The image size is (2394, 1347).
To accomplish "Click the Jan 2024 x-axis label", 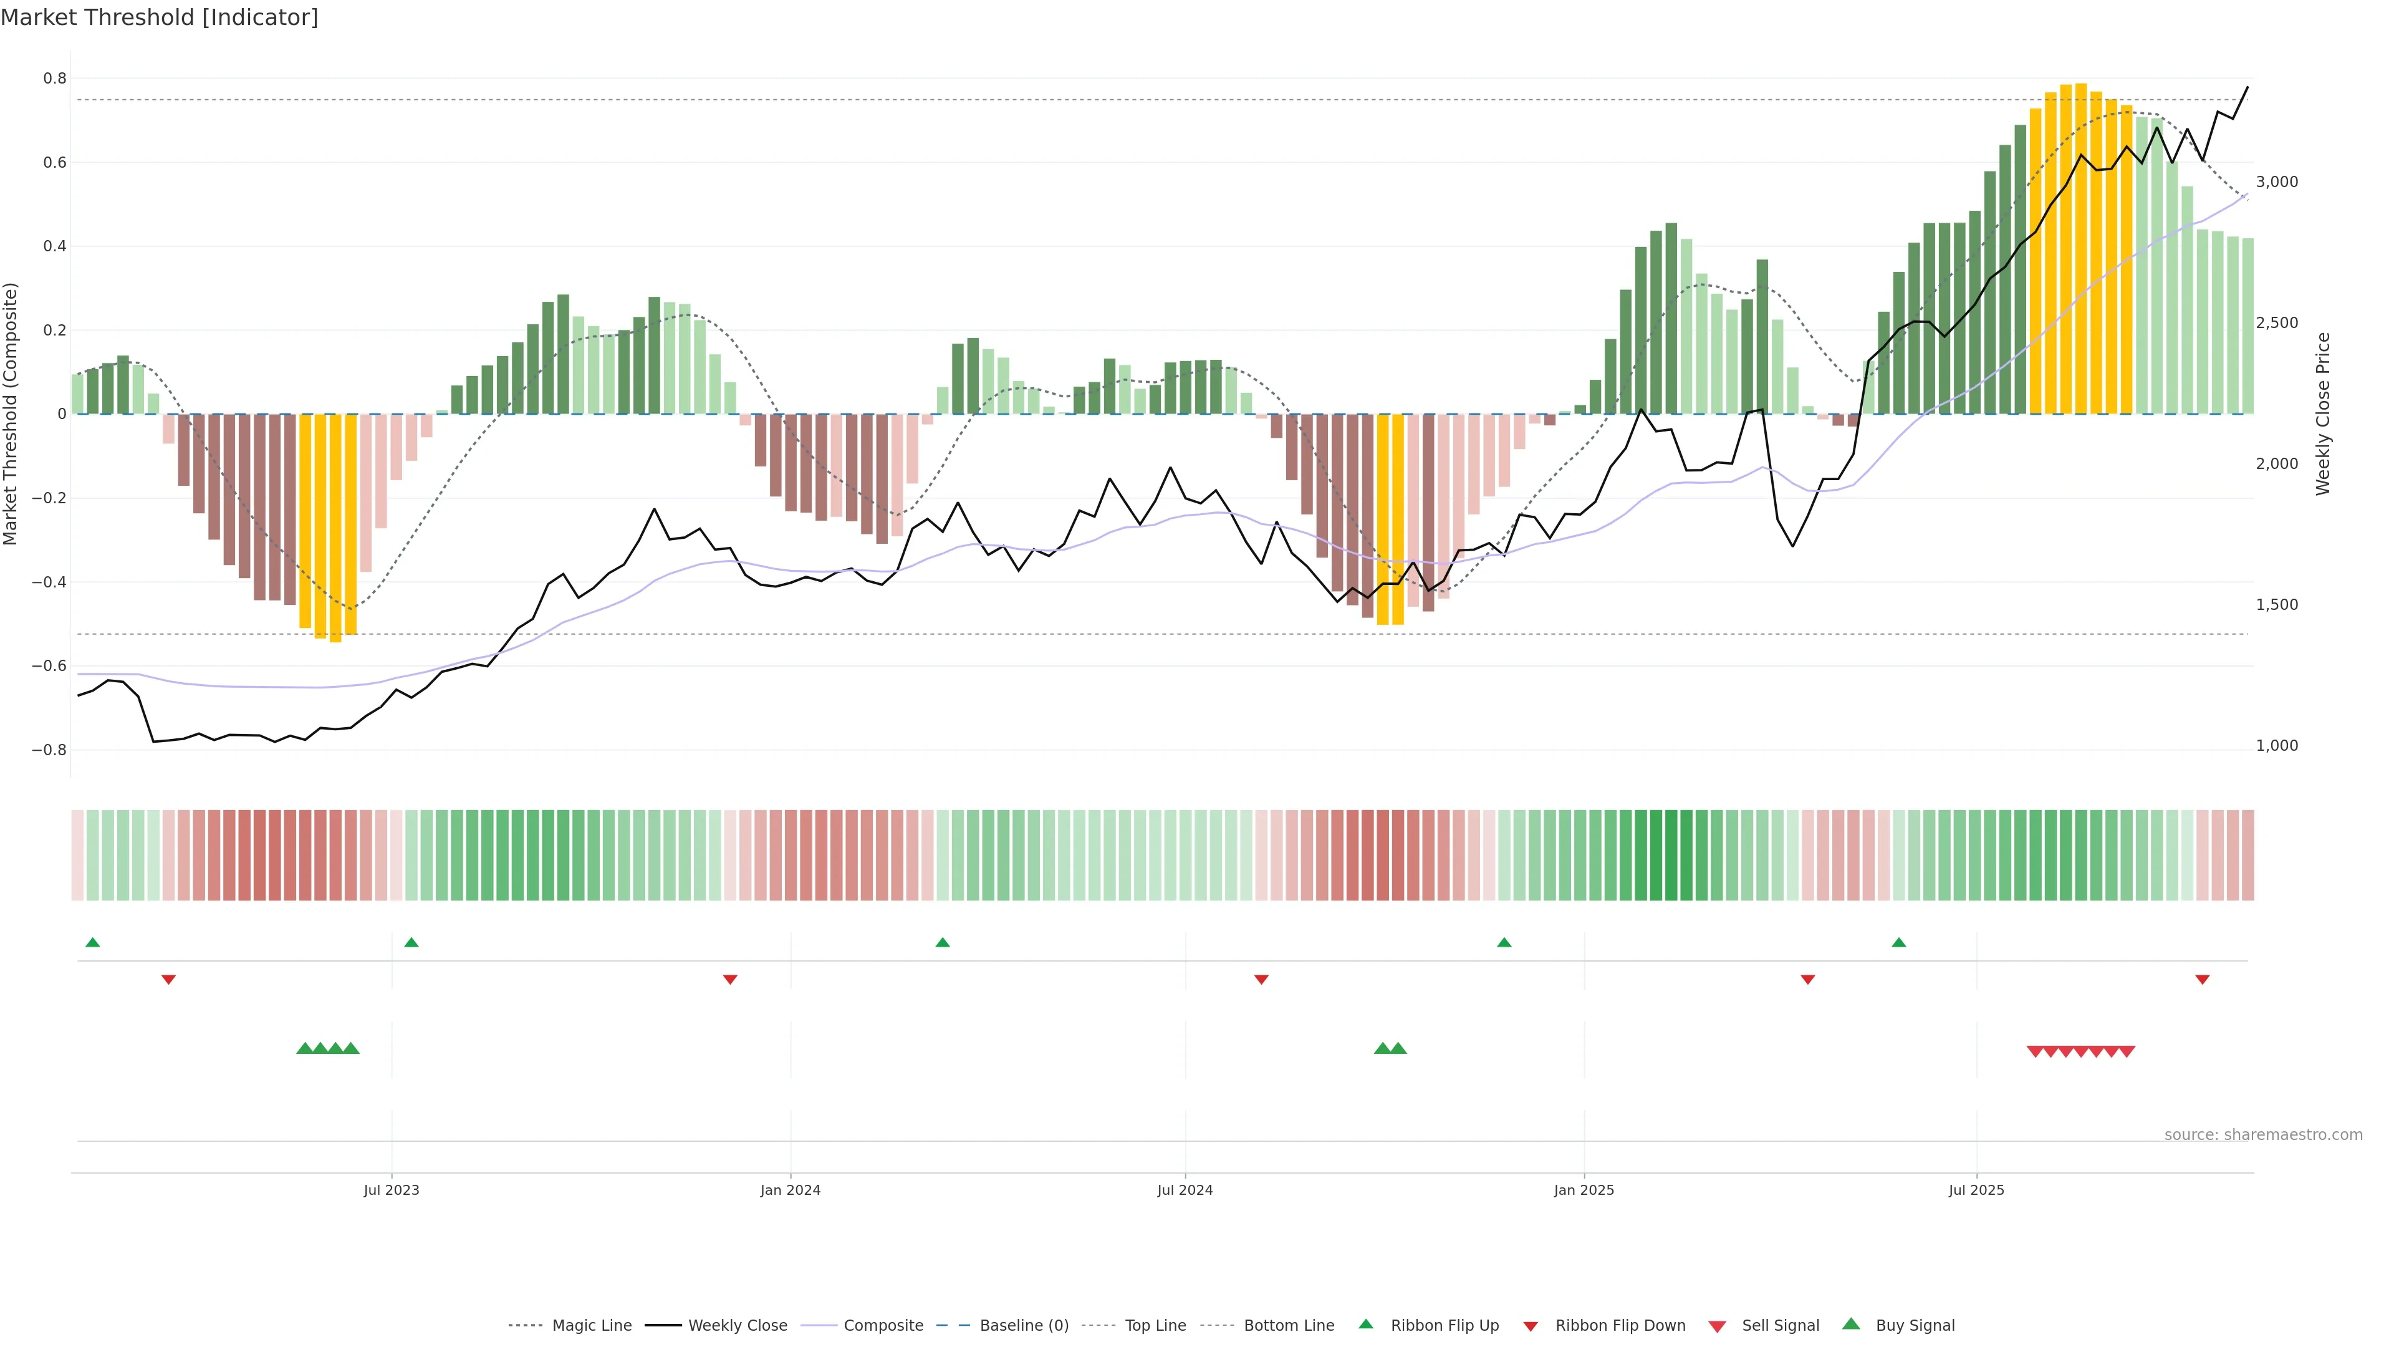I will pos(790,1190).
